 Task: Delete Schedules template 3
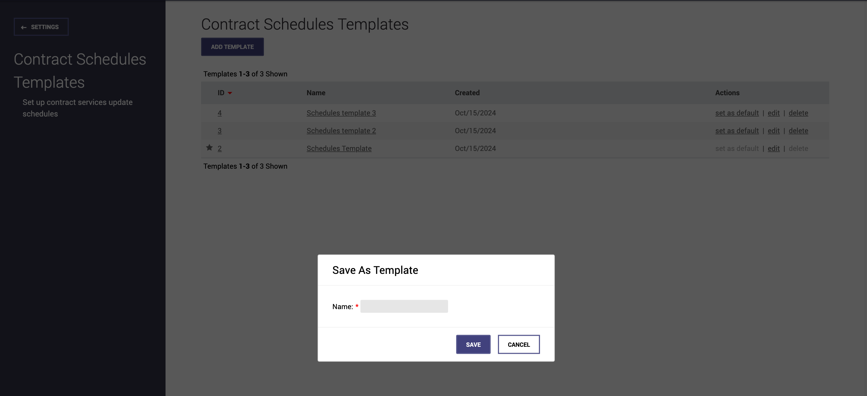798,113
